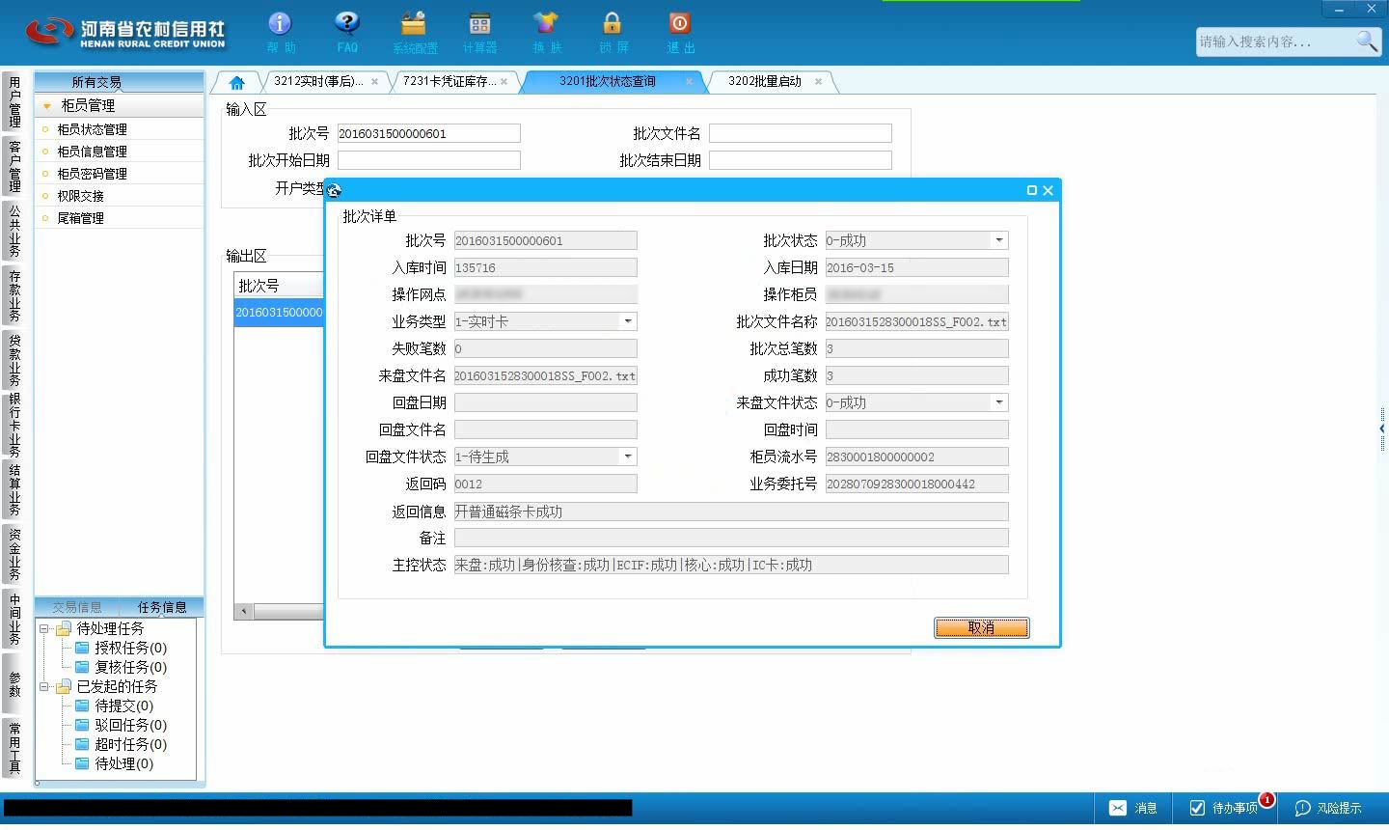Screen dimensions: 1389x830
Task: Switch to the 3202批量启动 tab
Action: point(765,81)
